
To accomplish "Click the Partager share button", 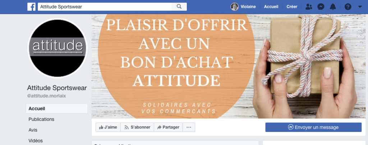I will [168, 127].
